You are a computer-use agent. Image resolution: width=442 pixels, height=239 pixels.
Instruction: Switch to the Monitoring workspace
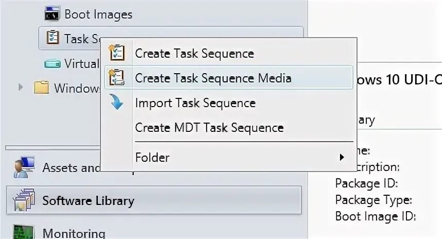[x=74, y=233]
